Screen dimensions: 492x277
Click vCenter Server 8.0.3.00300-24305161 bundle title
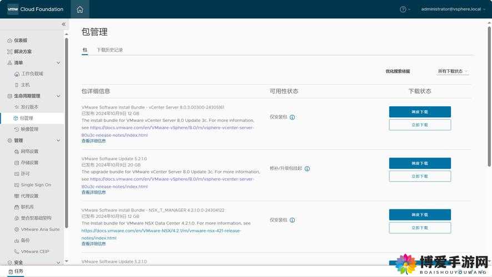coord(153,107)
